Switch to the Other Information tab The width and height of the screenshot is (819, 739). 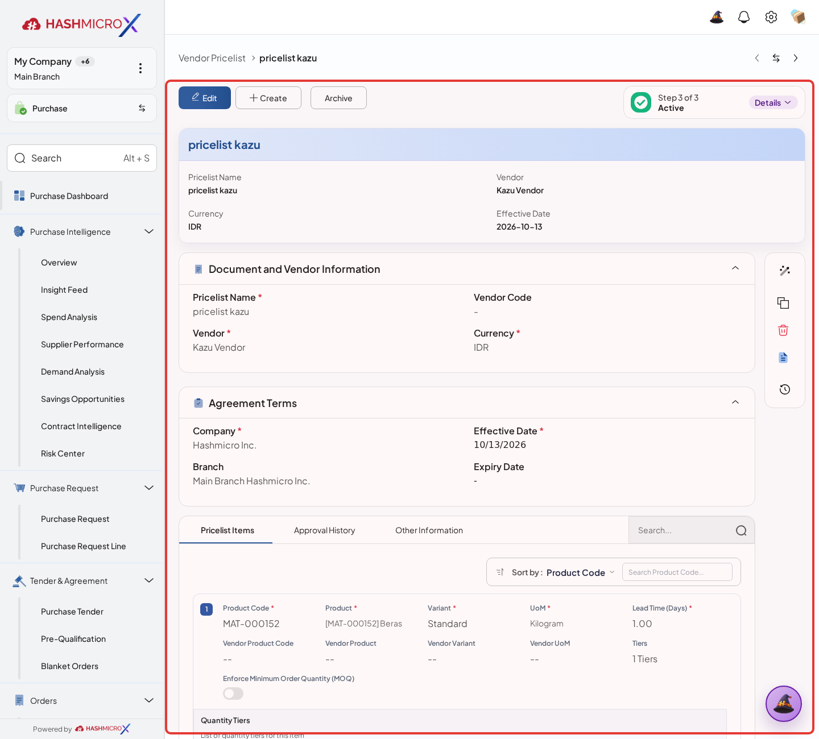point(429,530)
